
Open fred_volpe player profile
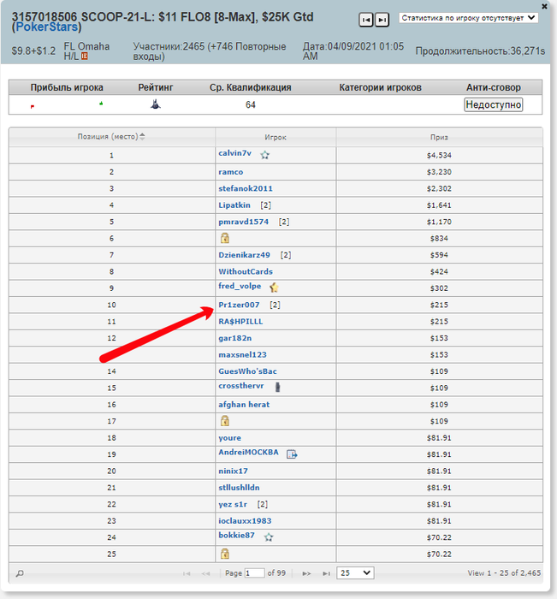[x=240, y=286]
